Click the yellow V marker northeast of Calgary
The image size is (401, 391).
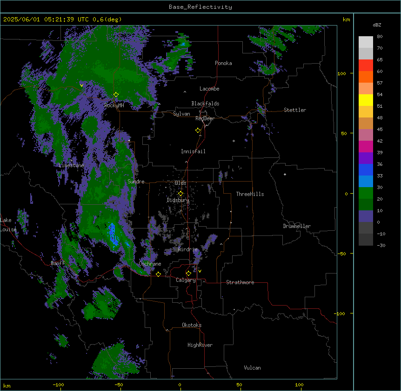pos(200,271)
